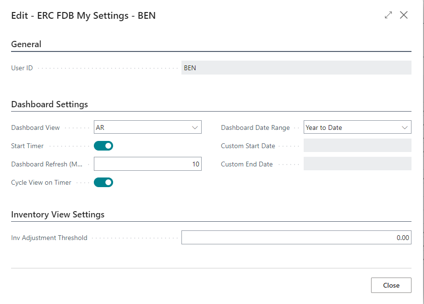This screenshot has width=424, height=304.
Task: Click the Custom End Date field
Action: [x=358, y=164]
